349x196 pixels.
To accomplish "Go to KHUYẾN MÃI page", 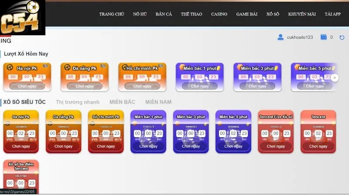I will click(x=302, y=14).
